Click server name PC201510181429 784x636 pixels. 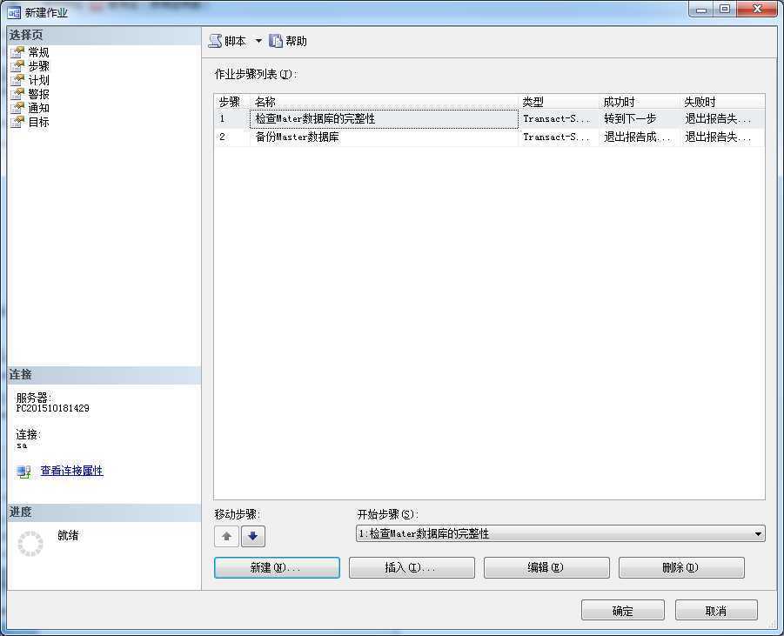[x=52, y=409]
